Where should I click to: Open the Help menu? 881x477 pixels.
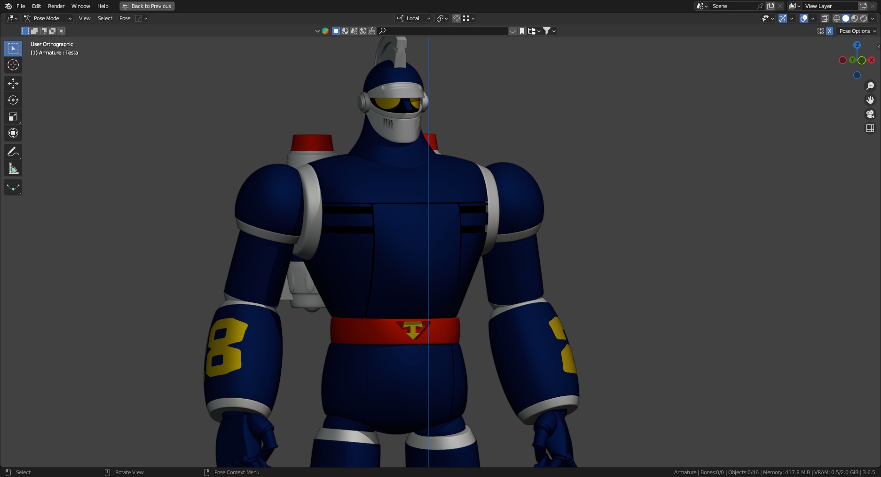pos(102,6)
